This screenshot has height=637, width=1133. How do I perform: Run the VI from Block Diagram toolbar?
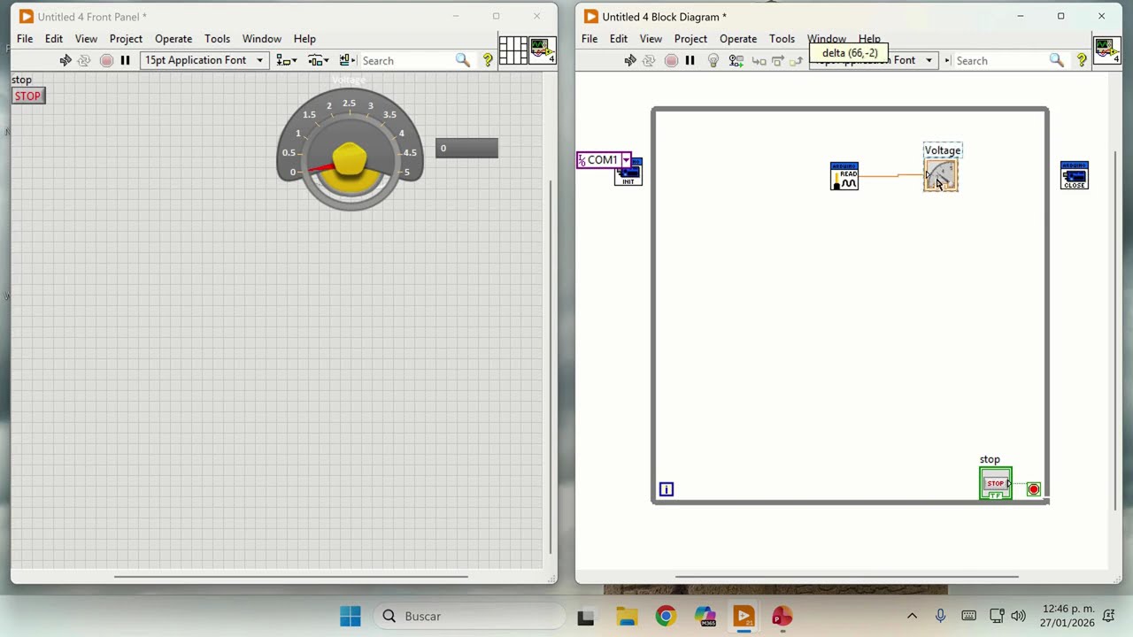click(630, 60)
